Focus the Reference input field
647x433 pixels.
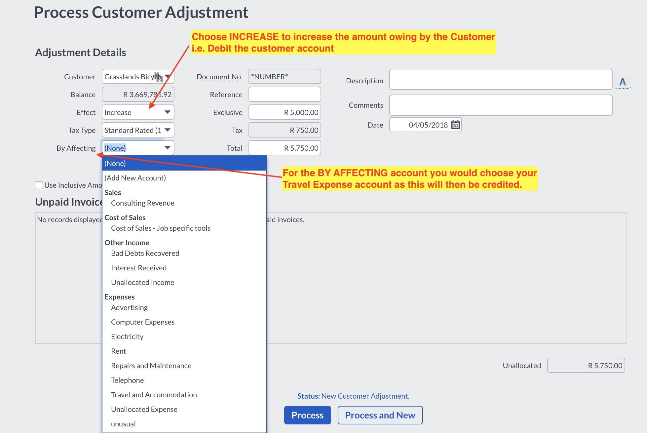(285, 95)
